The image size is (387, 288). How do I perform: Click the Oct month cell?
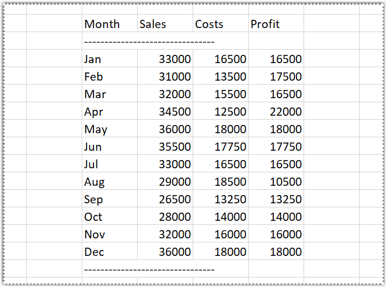tap(93, 217)
